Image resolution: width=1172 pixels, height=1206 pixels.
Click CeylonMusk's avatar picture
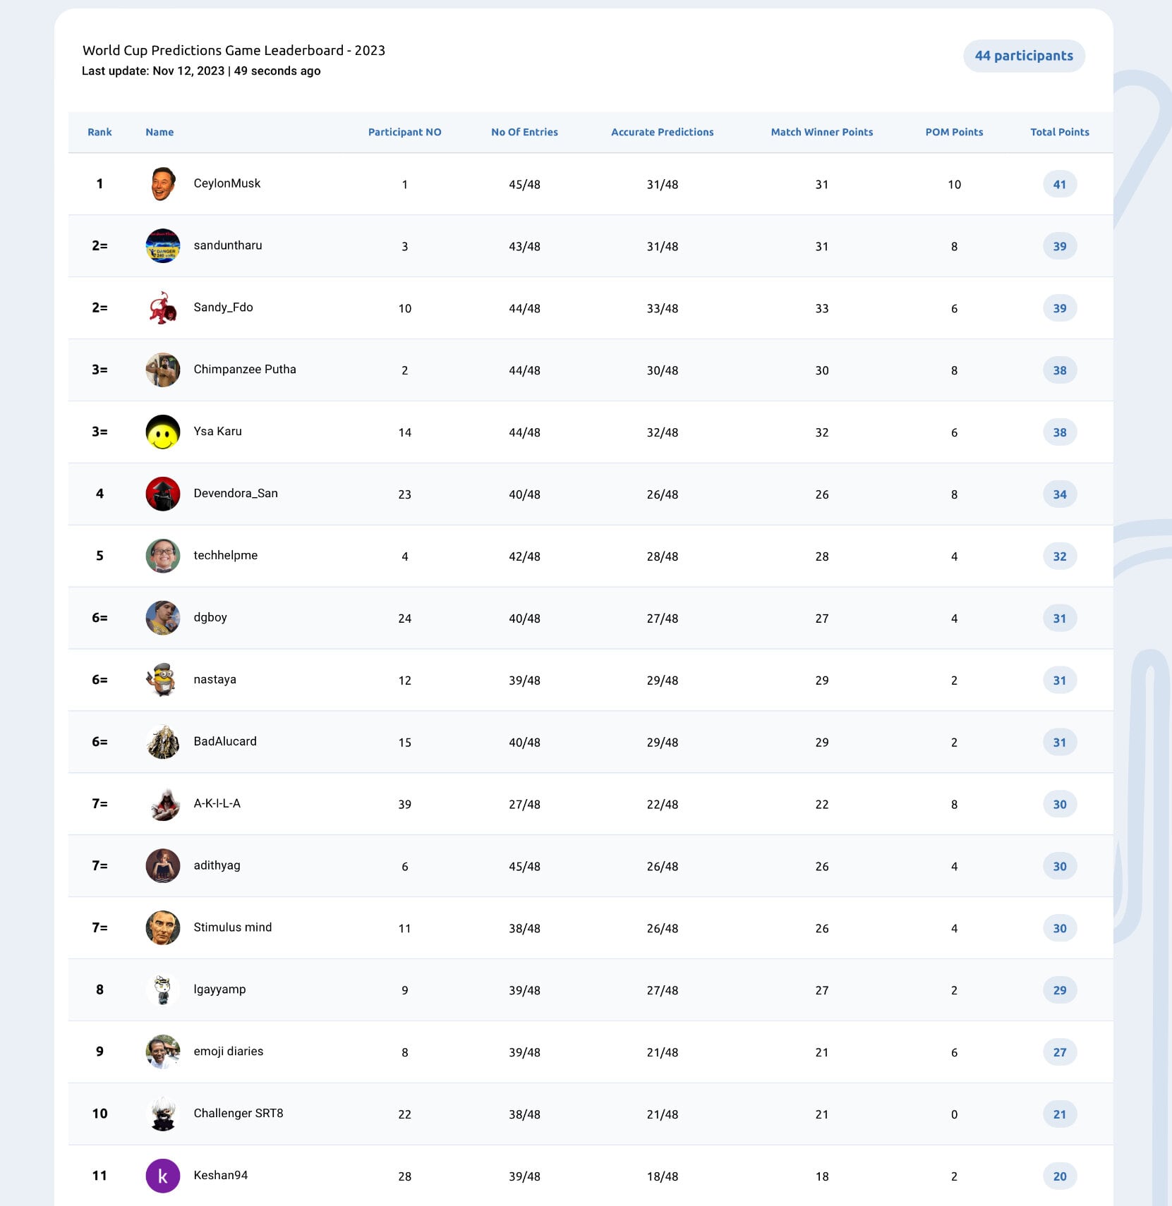(163, 184)
